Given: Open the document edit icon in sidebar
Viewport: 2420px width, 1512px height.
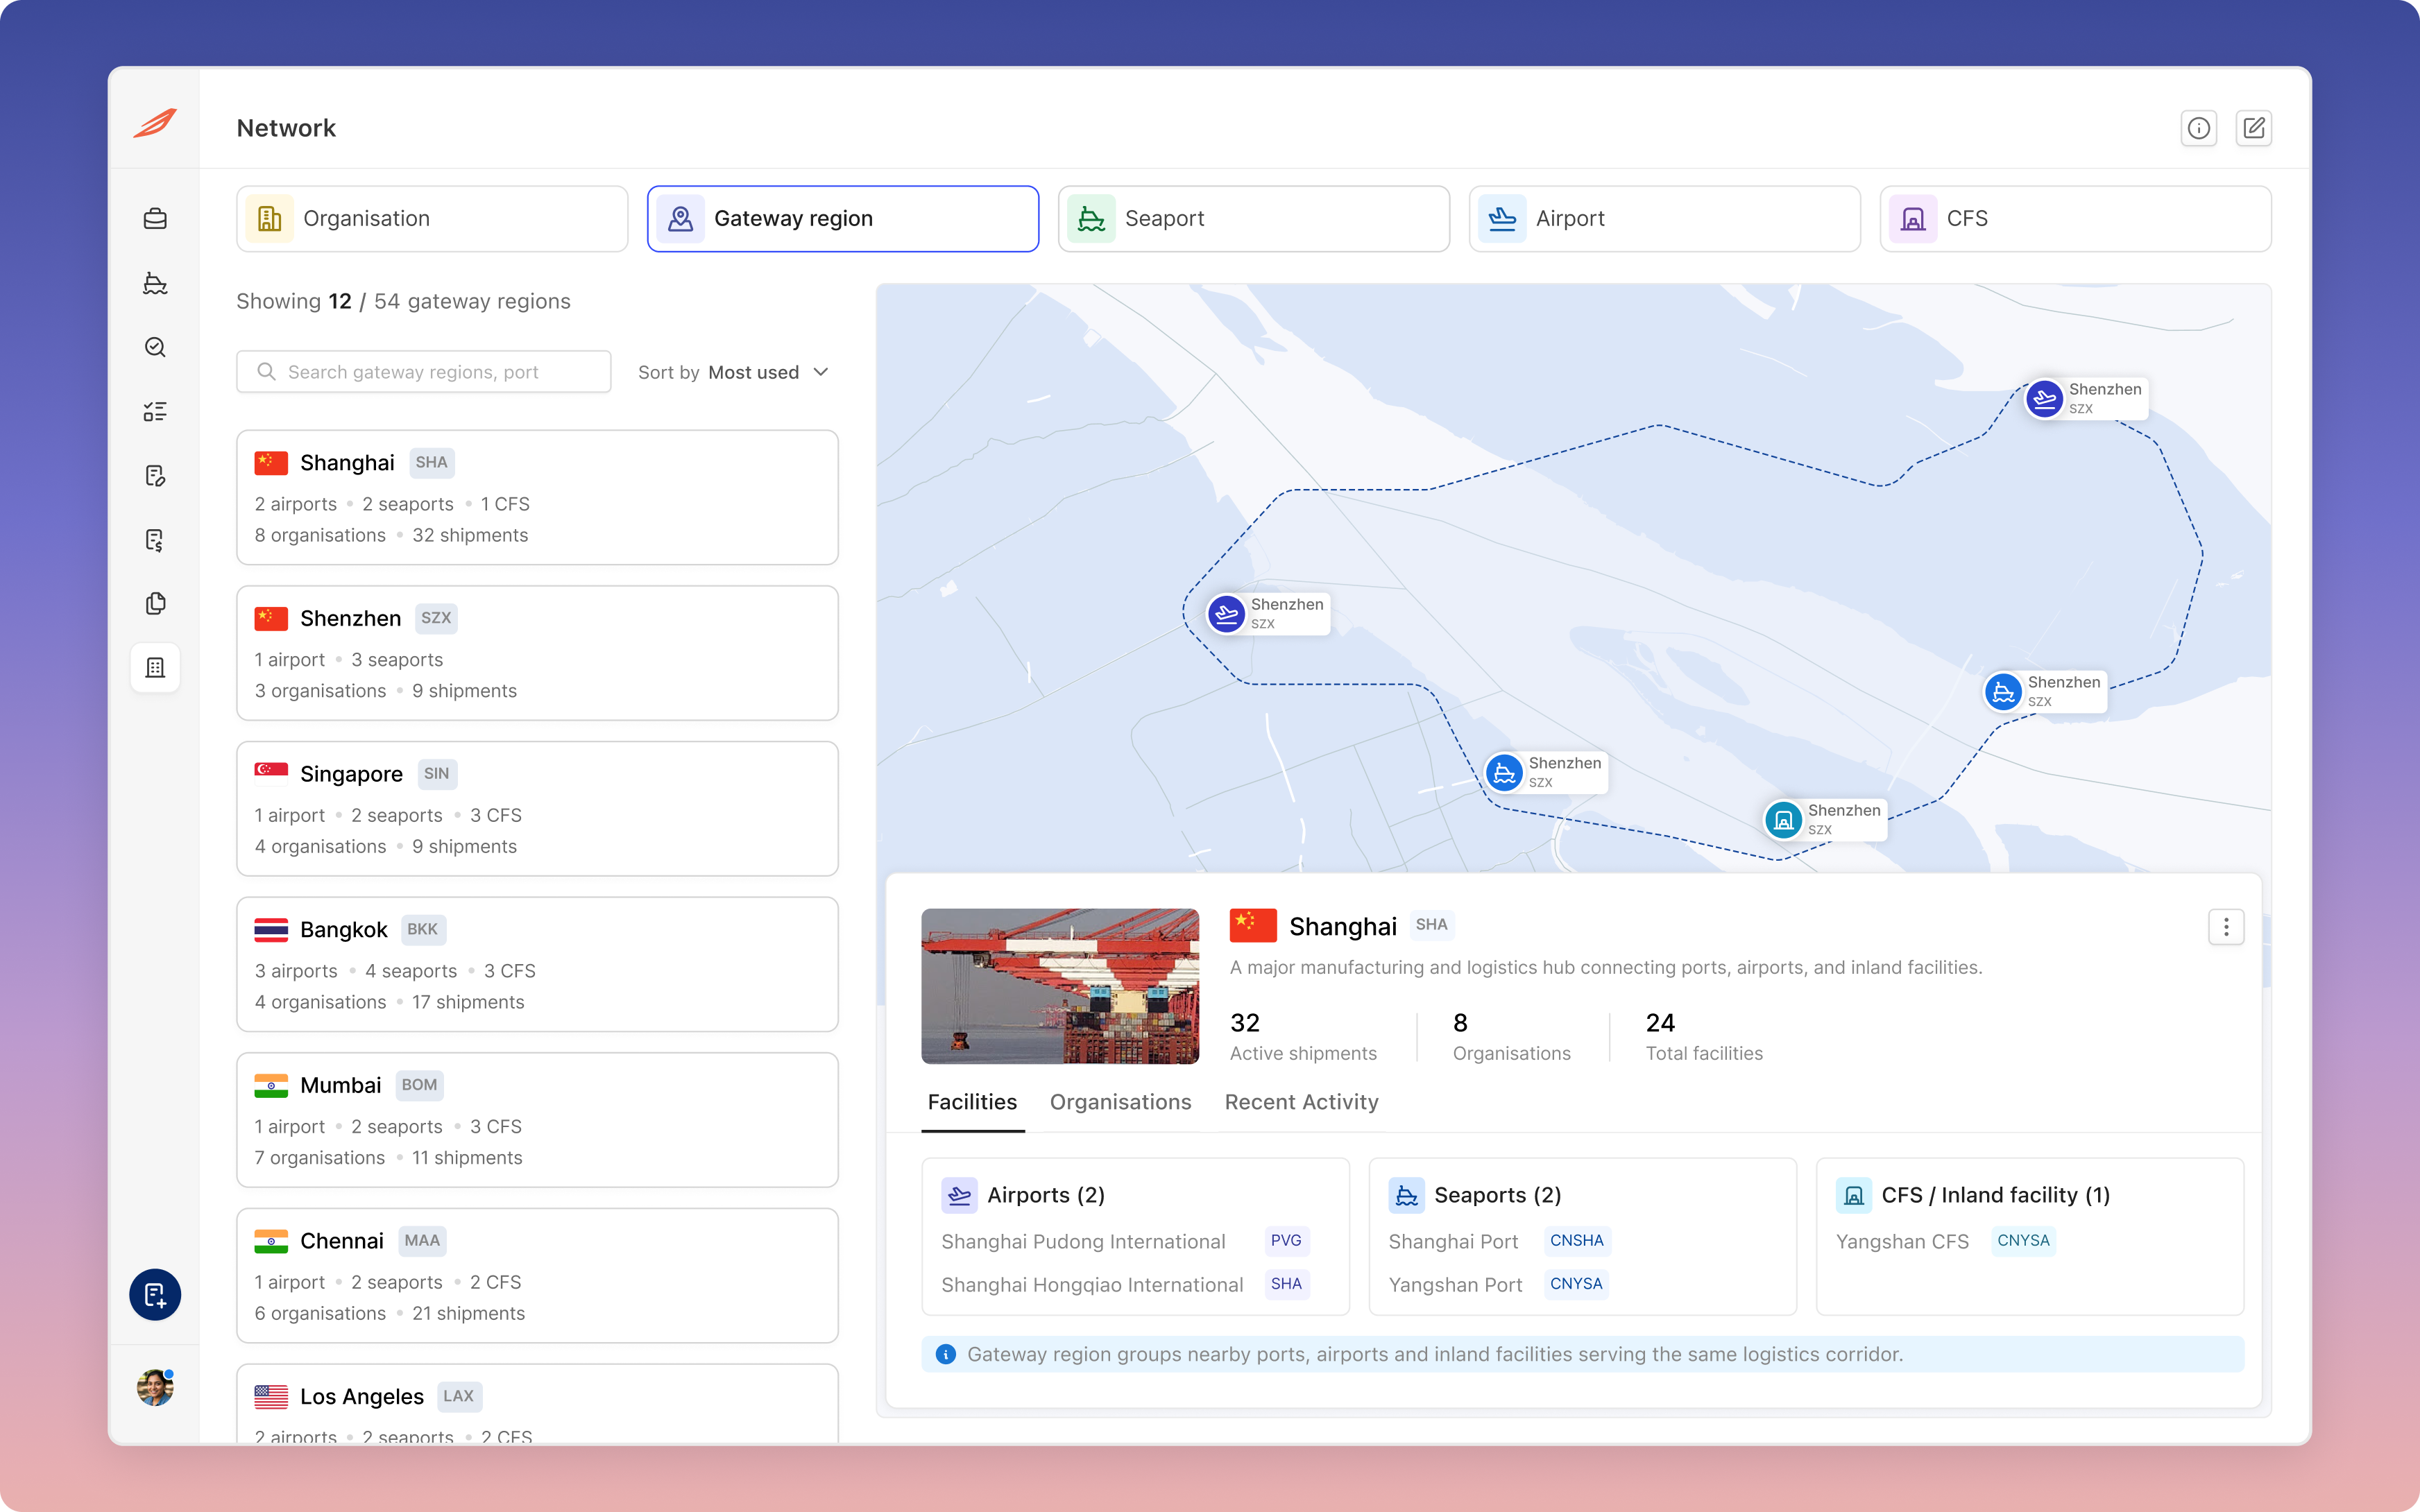Looking at the screenshot, I should click(x=155, y=475).
